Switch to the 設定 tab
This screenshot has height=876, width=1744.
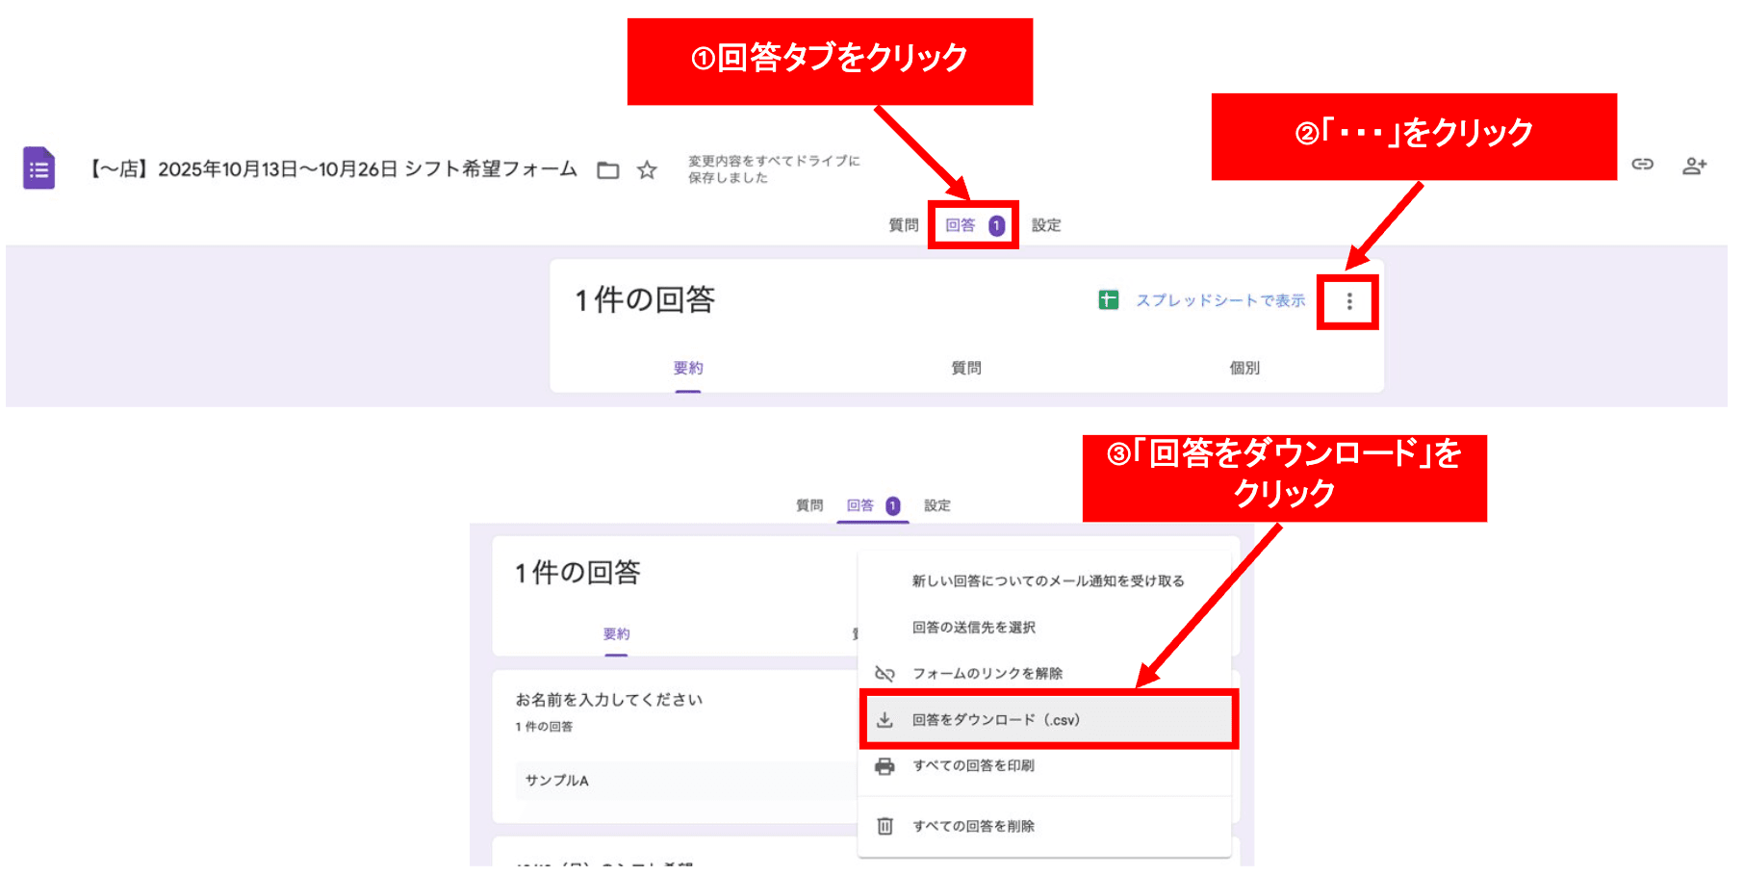[x=1045, y=225]
